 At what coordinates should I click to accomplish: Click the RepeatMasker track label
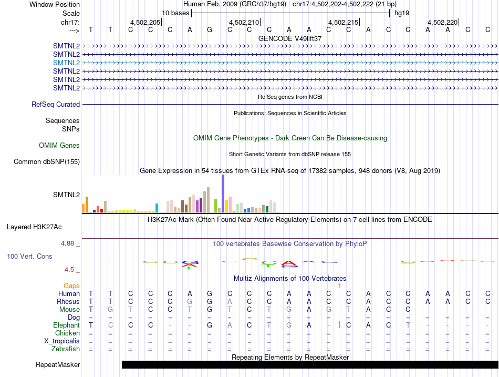[58, 364]
